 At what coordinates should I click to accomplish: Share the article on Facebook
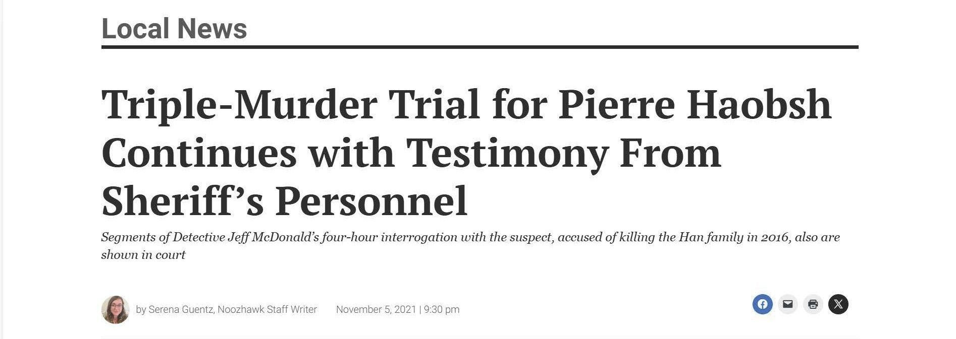[762, 304]
